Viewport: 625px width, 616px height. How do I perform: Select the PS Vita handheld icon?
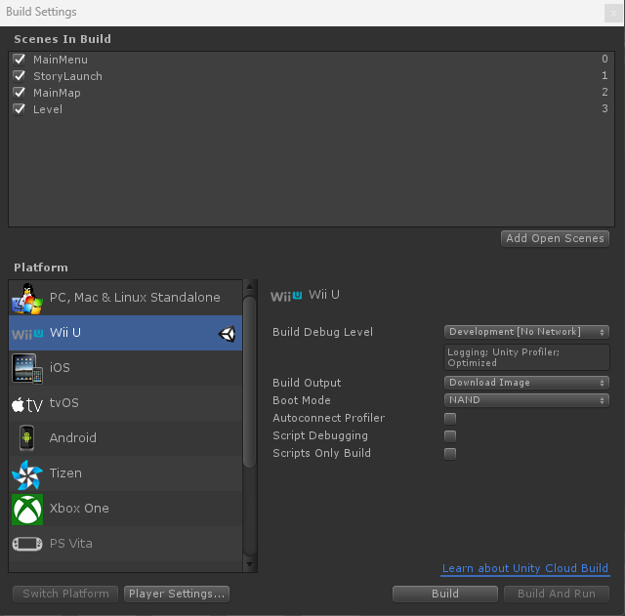click(27, 544)
